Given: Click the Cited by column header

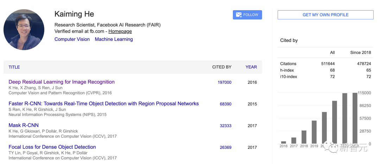Looking at the screenshot, I should pos(222,67).
